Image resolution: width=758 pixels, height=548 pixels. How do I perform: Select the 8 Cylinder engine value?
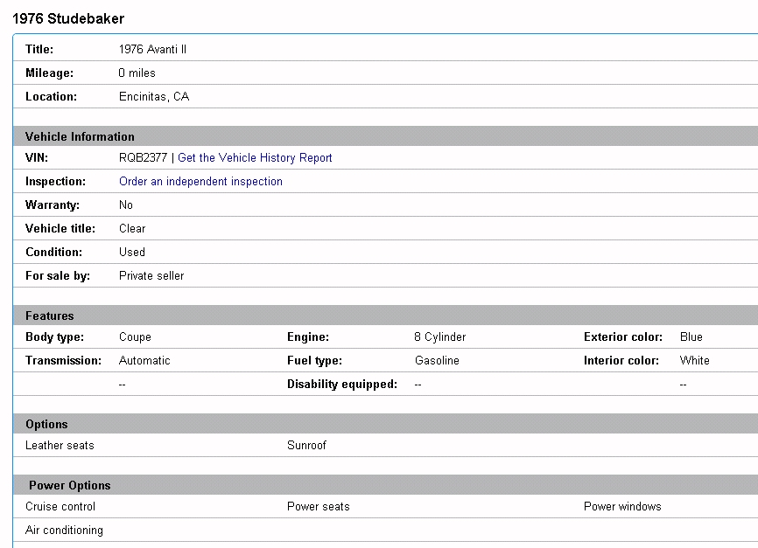tap(440, 336)
